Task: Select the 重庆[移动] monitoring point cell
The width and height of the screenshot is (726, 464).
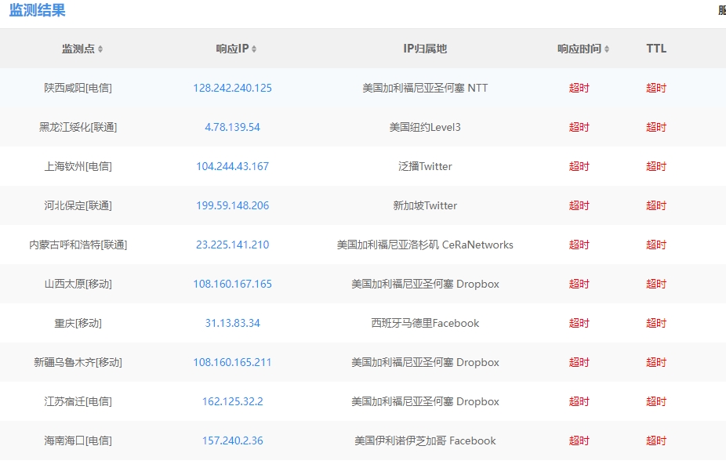Action: point(78,323)
